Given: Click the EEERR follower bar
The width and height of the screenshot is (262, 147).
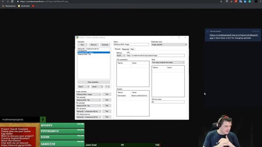Looking at the screenshot, I should pos(62,137).
